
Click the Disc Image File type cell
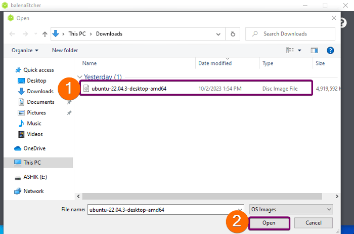(x=280, y=89)
